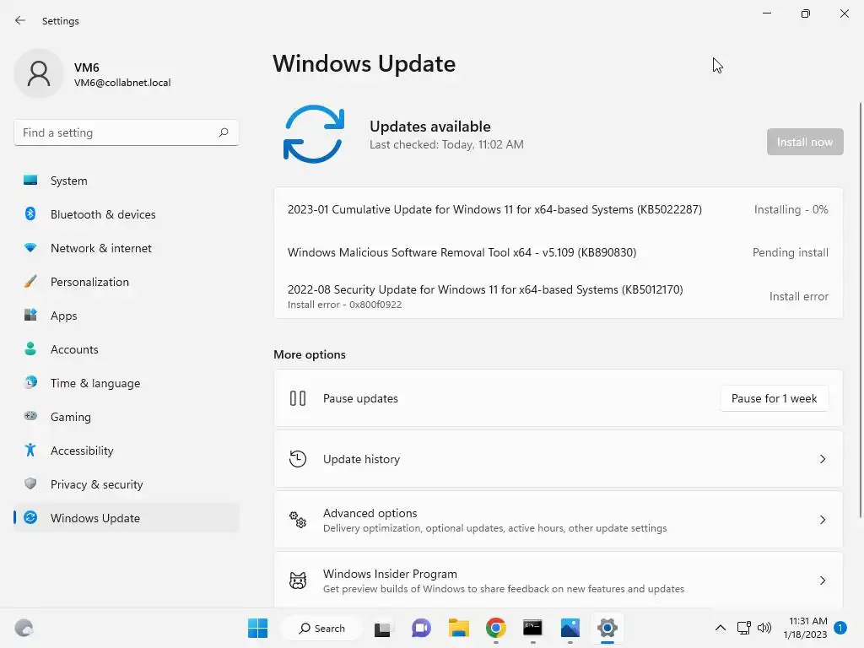The height and width of the screenshot is (648, 864).
Task: Select Windows Update in sidebar
Action: pyautogui.click(x=127, y=518)
